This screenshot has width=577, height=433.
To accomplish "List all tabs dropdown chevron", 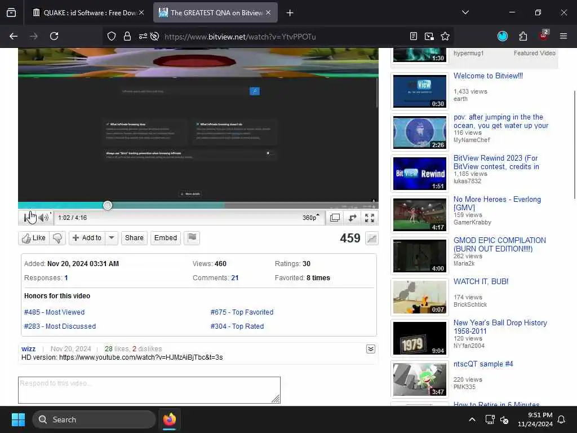I will (465, 12).
